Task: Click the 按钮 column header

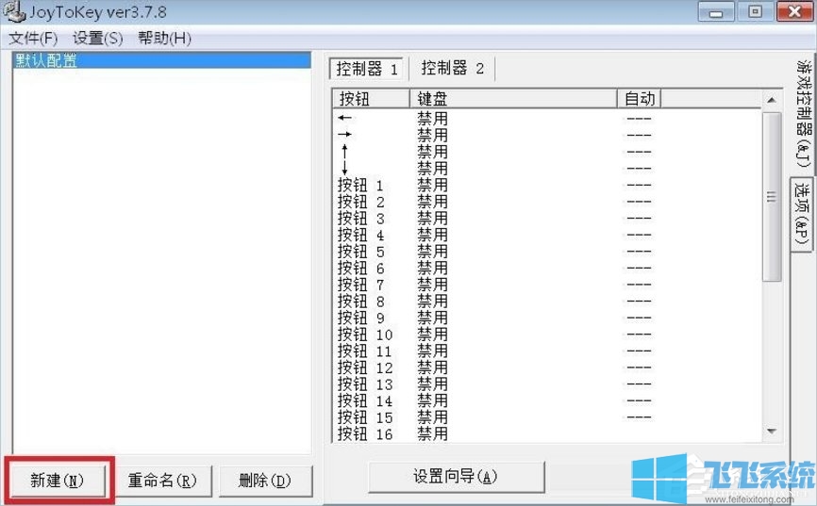Action: pyautogui.click(x=370, y=99)
